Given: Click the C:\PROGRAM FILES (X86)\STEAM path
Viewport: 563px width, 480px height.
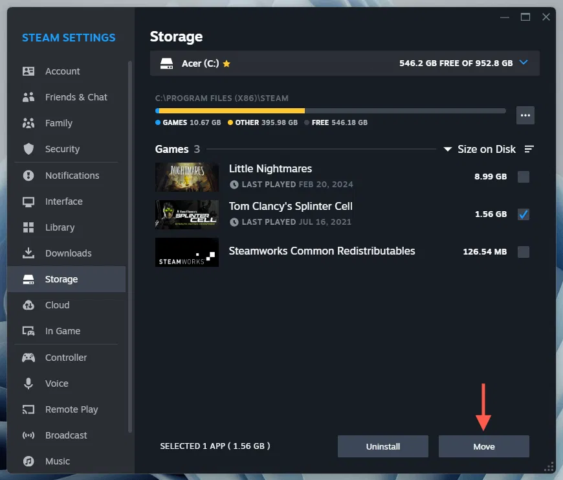Looking at the screenshot, I should click(x=221, y=98).
